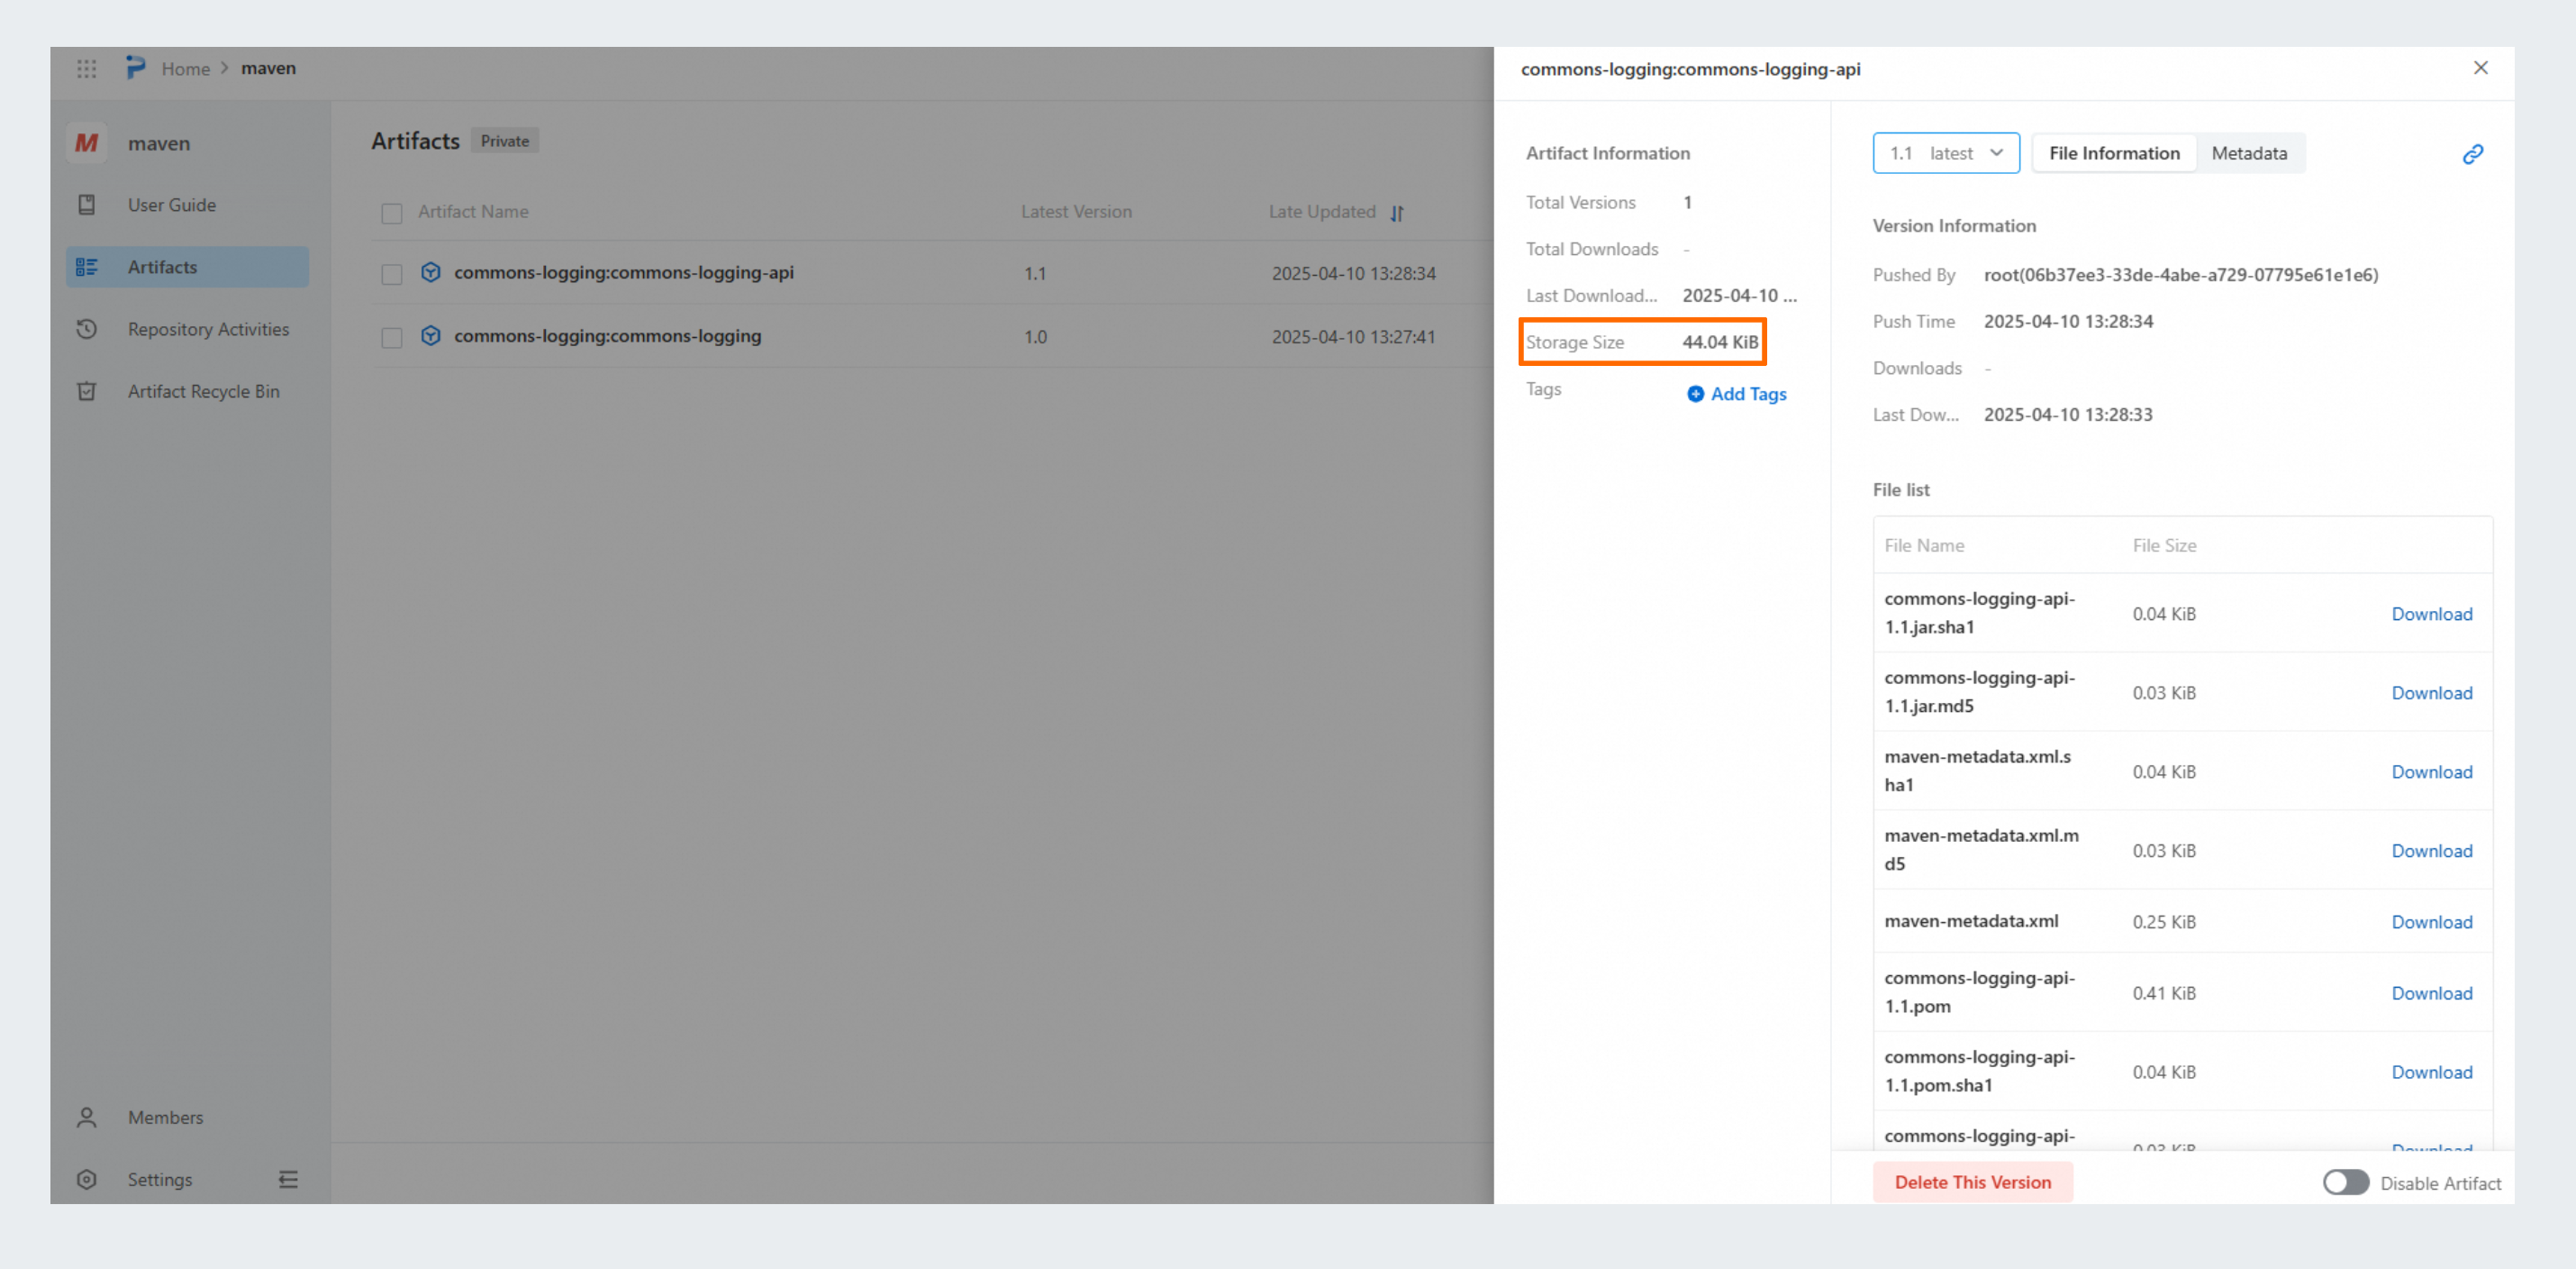Viewport: 2576px width, 1269px height.
Task: Expand the 1.1 latest version dropdown
Action: coord(1945,153)
